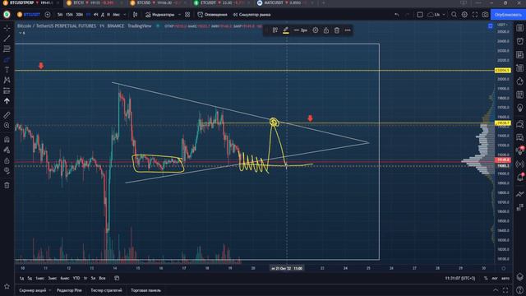526x296 pixels.
Task: Select the YTD date range
Action: [x=76, y=278]
